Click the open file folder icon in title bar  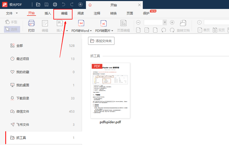(38, 5)
